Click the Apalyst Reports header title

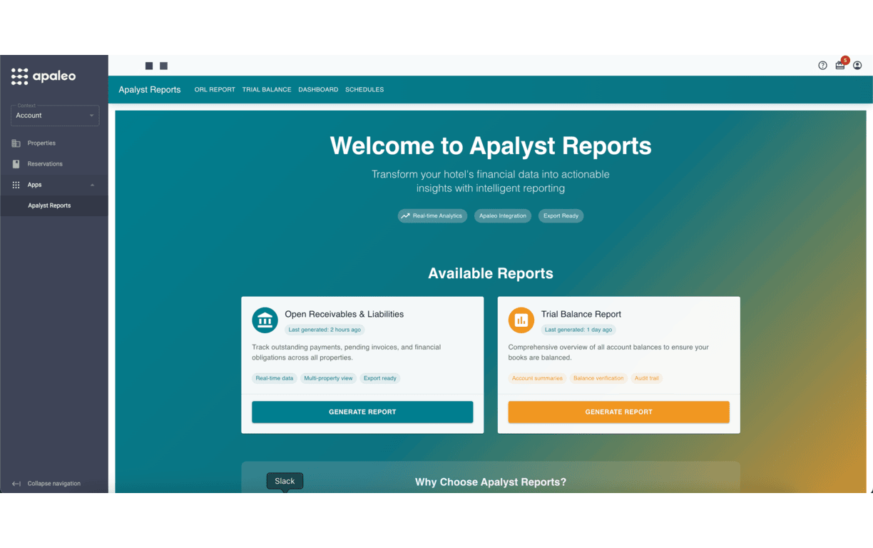point(150,90)
